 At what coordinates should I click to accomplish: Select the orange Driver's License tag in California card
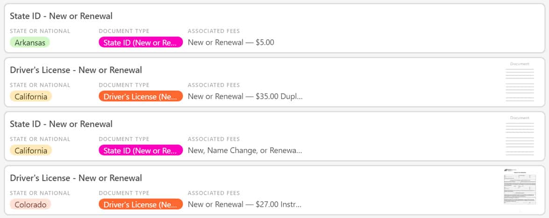[x=141, y=96]
